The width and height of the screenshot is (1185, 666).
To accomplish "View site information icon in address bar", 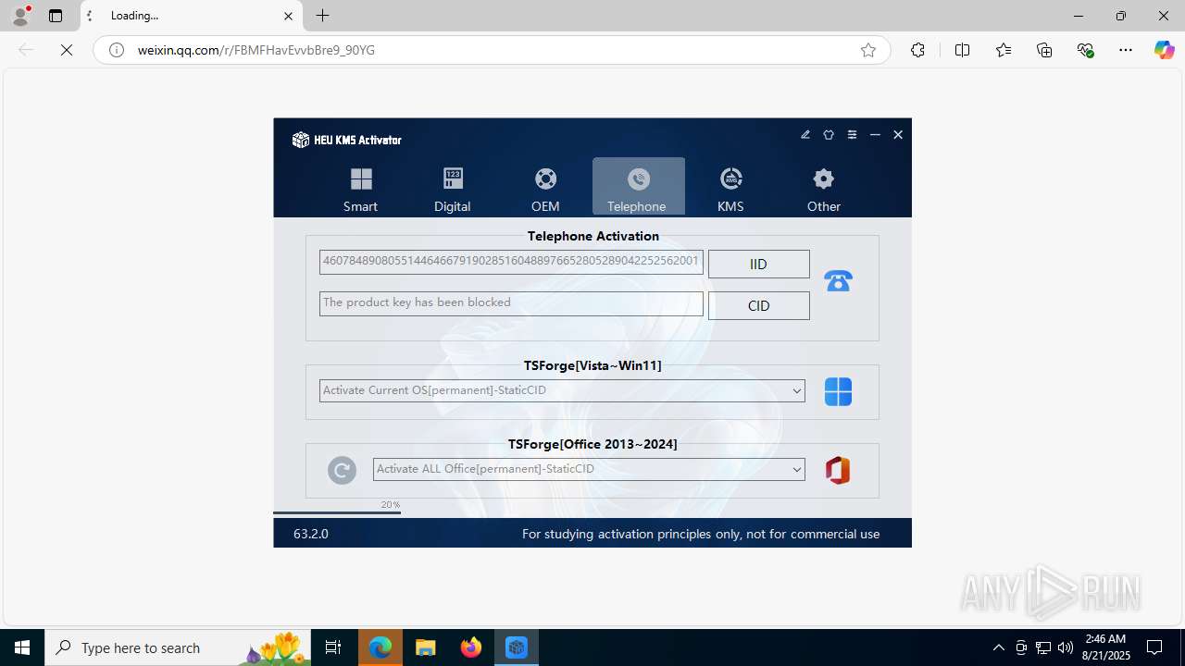I will pyautogui.click(x=117, y=50).
